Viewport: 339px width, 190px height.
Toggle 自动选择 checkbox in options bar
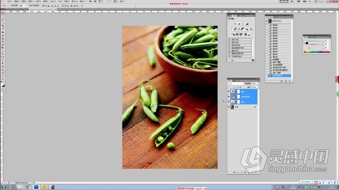tap(10, 5)
